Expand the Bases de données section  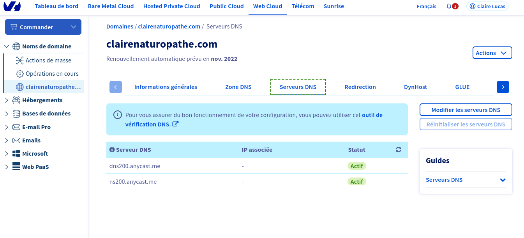pos(7,114)
